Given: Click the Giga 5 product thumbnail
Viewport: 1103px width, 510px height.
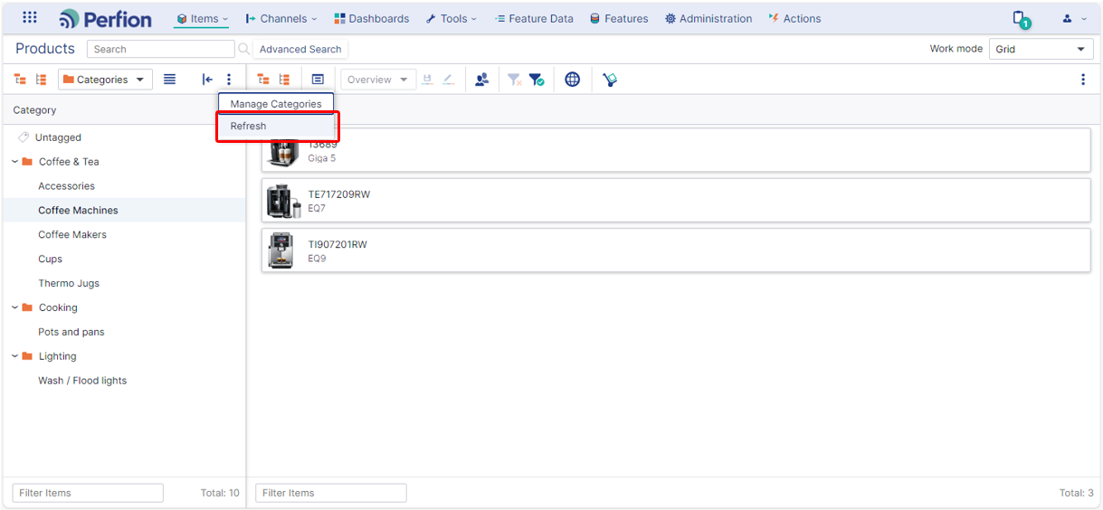Looking at the screenshot, I should coord(281,151).
